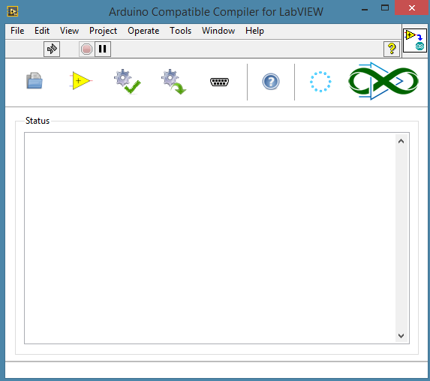The height and width of the screenshot is (381, 430).
Task: Open the Window menu
Action: [x=218, y=31]
